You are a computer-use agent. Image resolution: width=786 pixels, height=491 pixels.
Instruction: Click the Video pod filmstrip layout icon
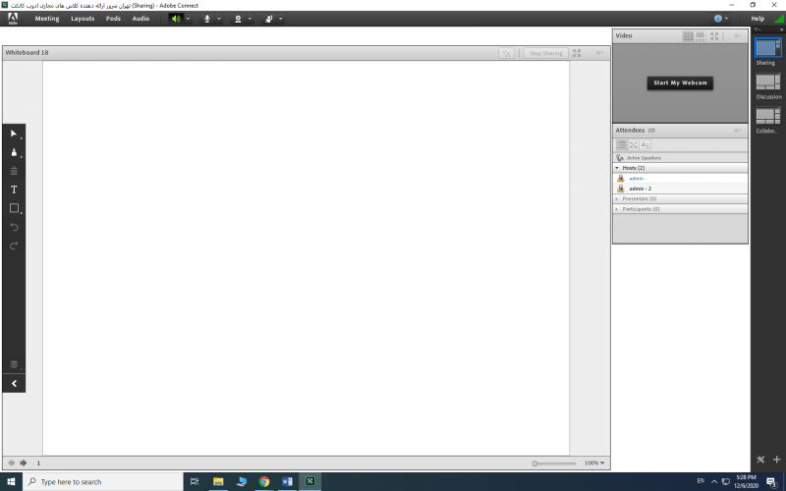click(x=702, y=36)
